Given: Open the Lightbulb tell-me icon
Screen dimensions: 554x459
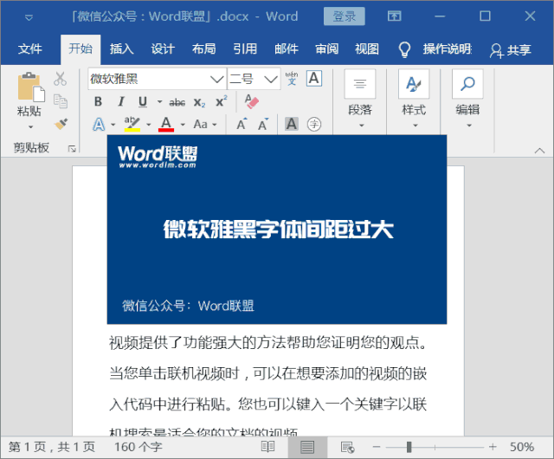Looking at the screenshot, I should [403, 49].
